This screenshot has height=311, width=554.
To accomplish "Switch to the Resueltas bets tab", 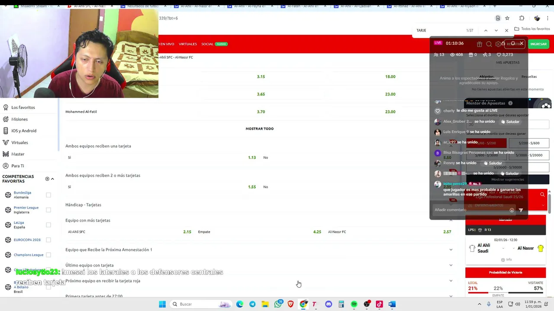I will (x=529, y=76).
